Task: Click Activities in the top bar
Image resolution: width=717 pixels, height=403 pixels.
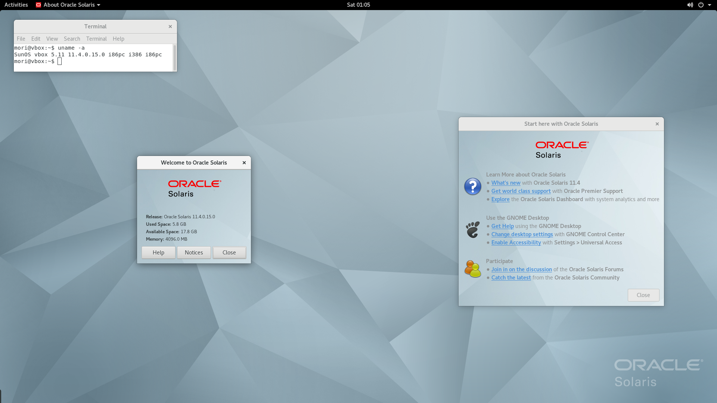Action: tap(16, 5)
